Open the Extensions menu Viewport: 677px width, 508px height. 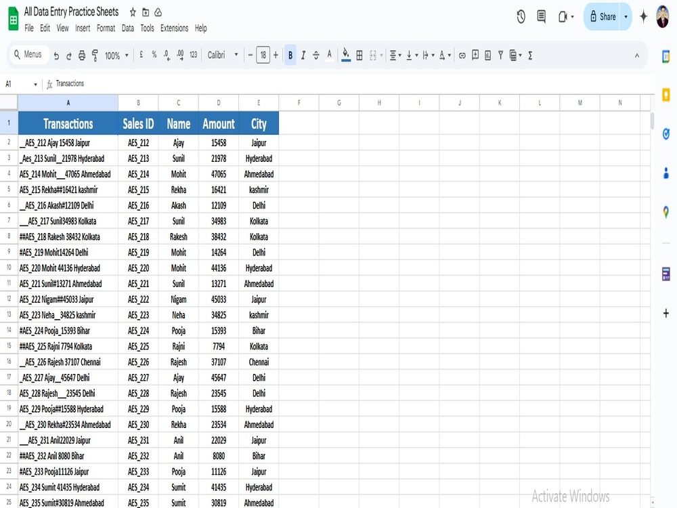point(175,28)
